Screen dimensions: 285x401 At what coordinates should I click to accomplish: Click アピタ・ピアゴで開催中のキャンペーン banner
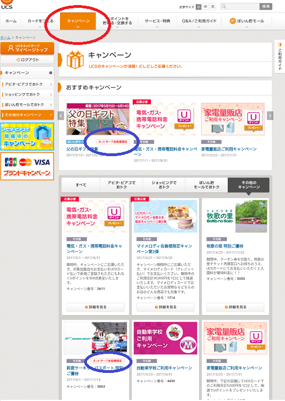(x=27, y=136)
